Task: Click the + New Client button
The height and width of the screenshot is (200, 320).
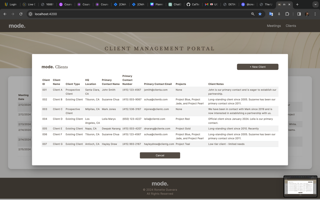Action: coord(257,67)
